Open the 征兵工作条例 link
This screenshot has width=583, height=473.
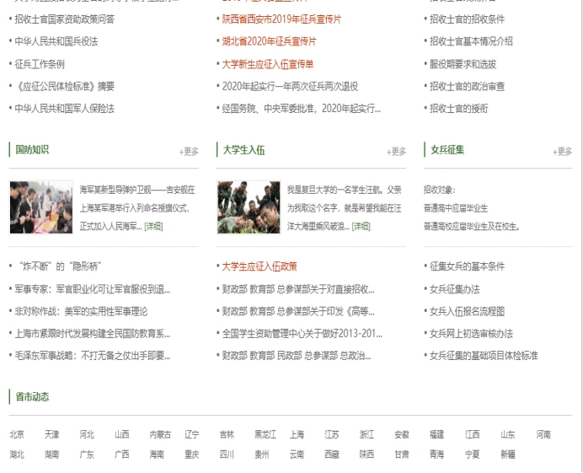coord(39,64)
